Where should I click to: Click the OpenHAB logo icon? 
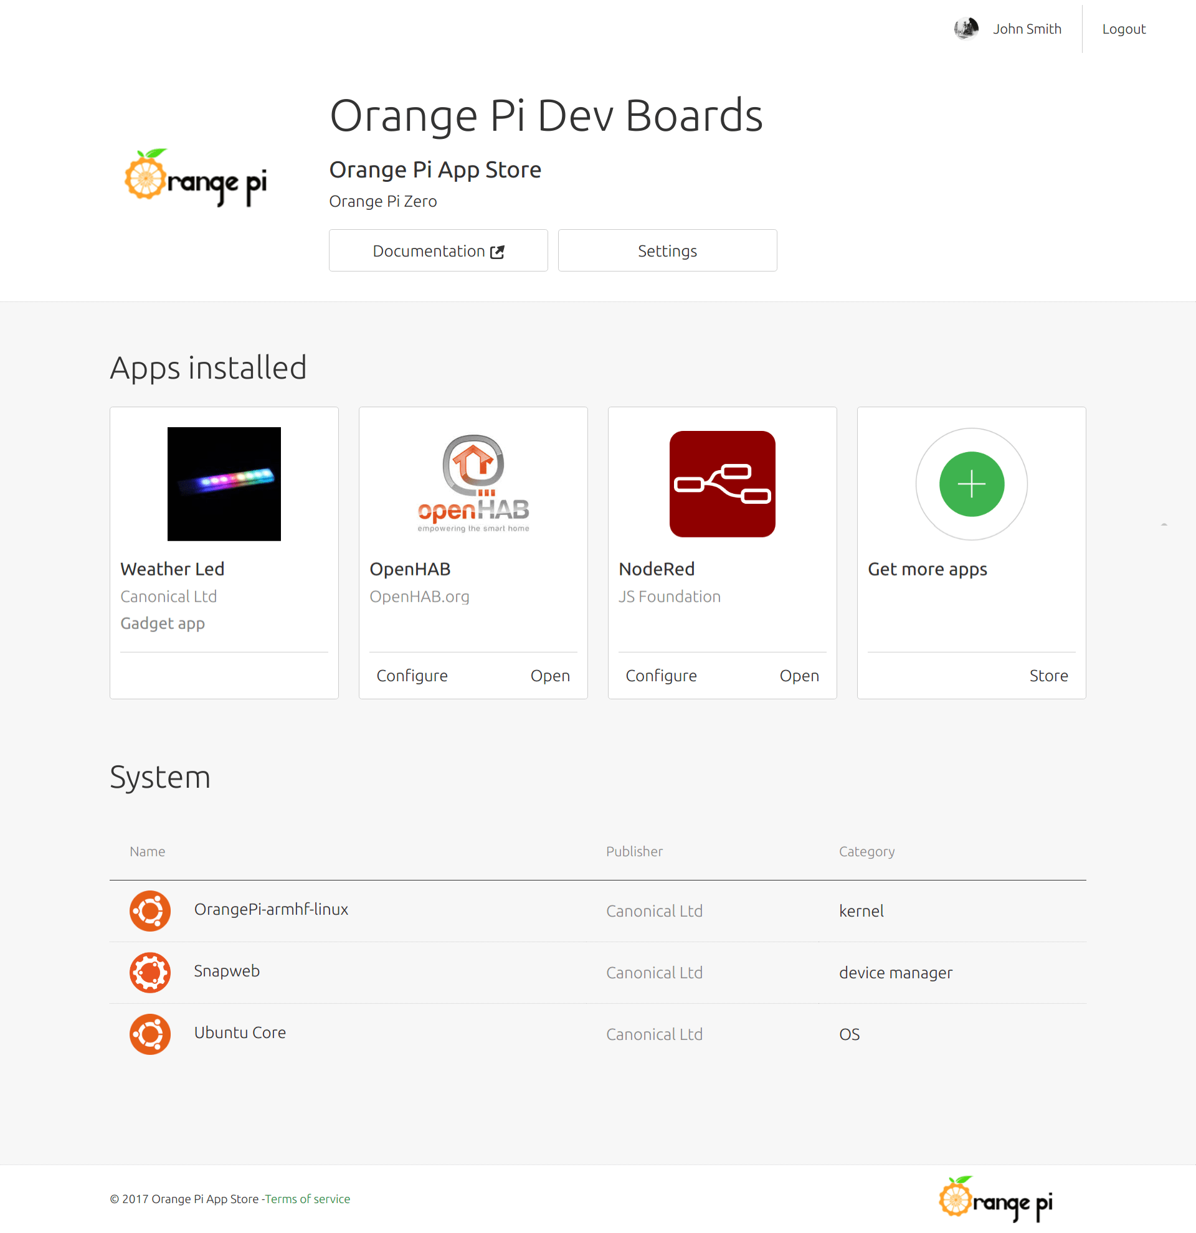(x=473, y=483)
